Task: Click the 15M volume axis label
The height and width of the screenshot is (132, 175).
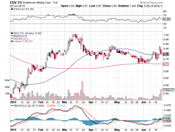Action: click(7, 80)
